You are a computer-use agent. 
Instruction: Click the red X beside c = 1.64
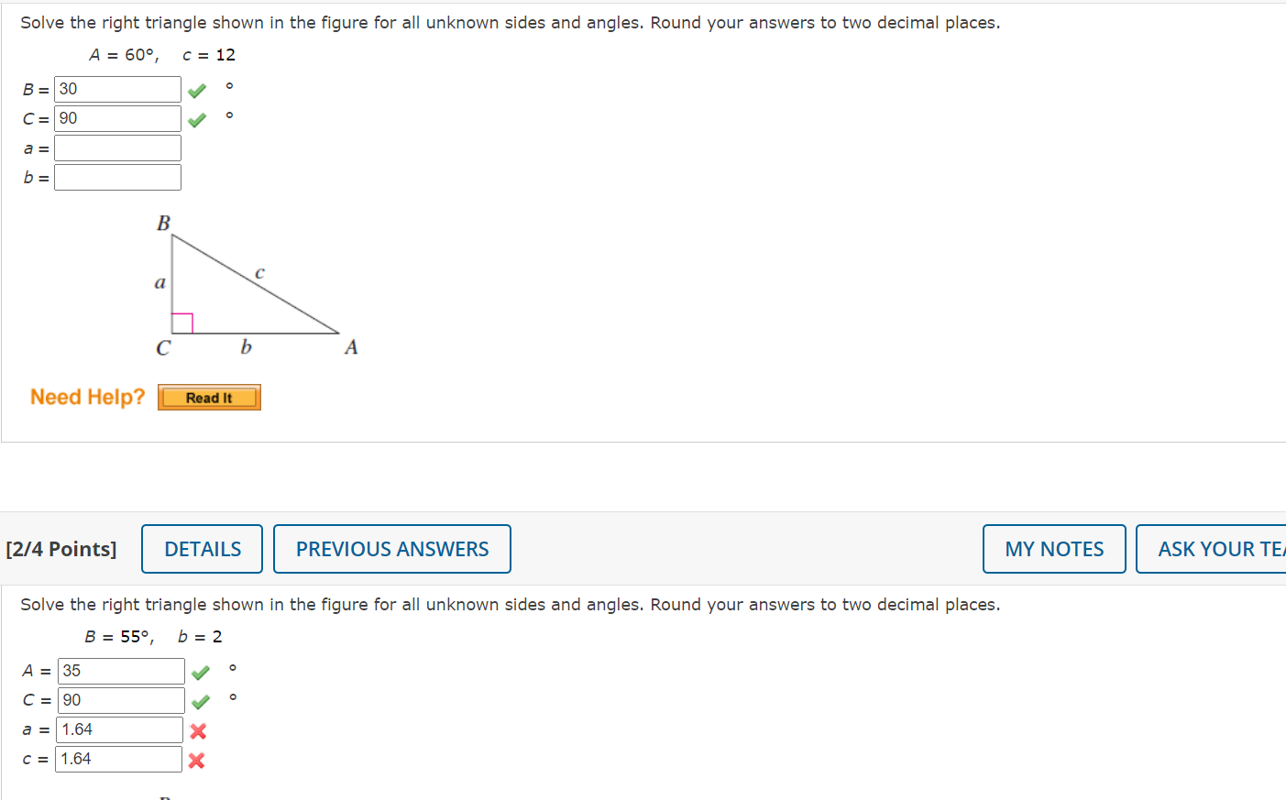[198, 759]
